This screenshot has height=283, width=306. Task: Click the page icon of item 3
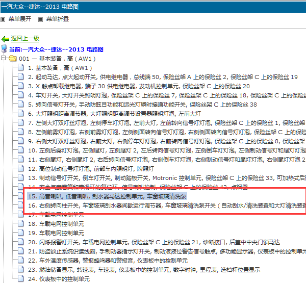pos(21,86)
